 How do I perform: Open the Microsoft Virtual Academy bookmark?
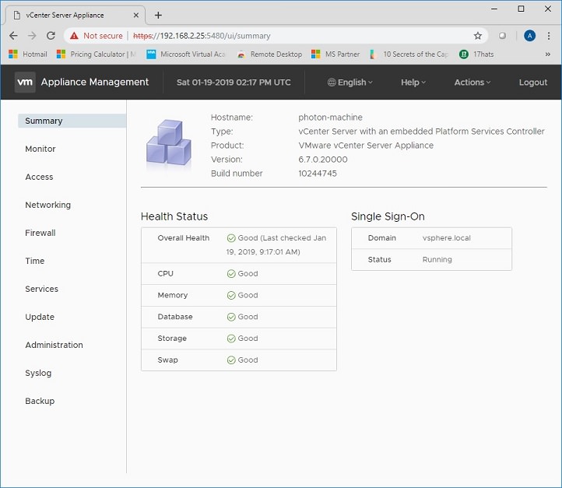[186, 54]
